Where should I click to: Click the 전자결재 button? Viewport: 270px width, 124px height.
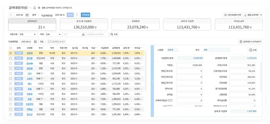[x=85, y=15]
